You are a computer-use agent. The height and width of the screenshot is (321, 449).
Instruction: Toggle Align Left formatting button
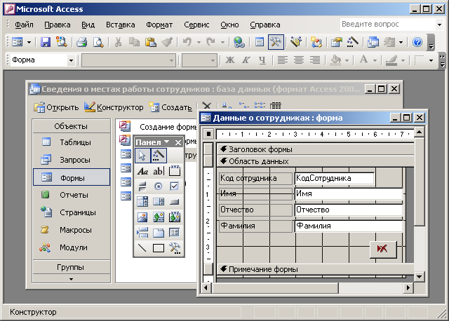coord(283,60)
